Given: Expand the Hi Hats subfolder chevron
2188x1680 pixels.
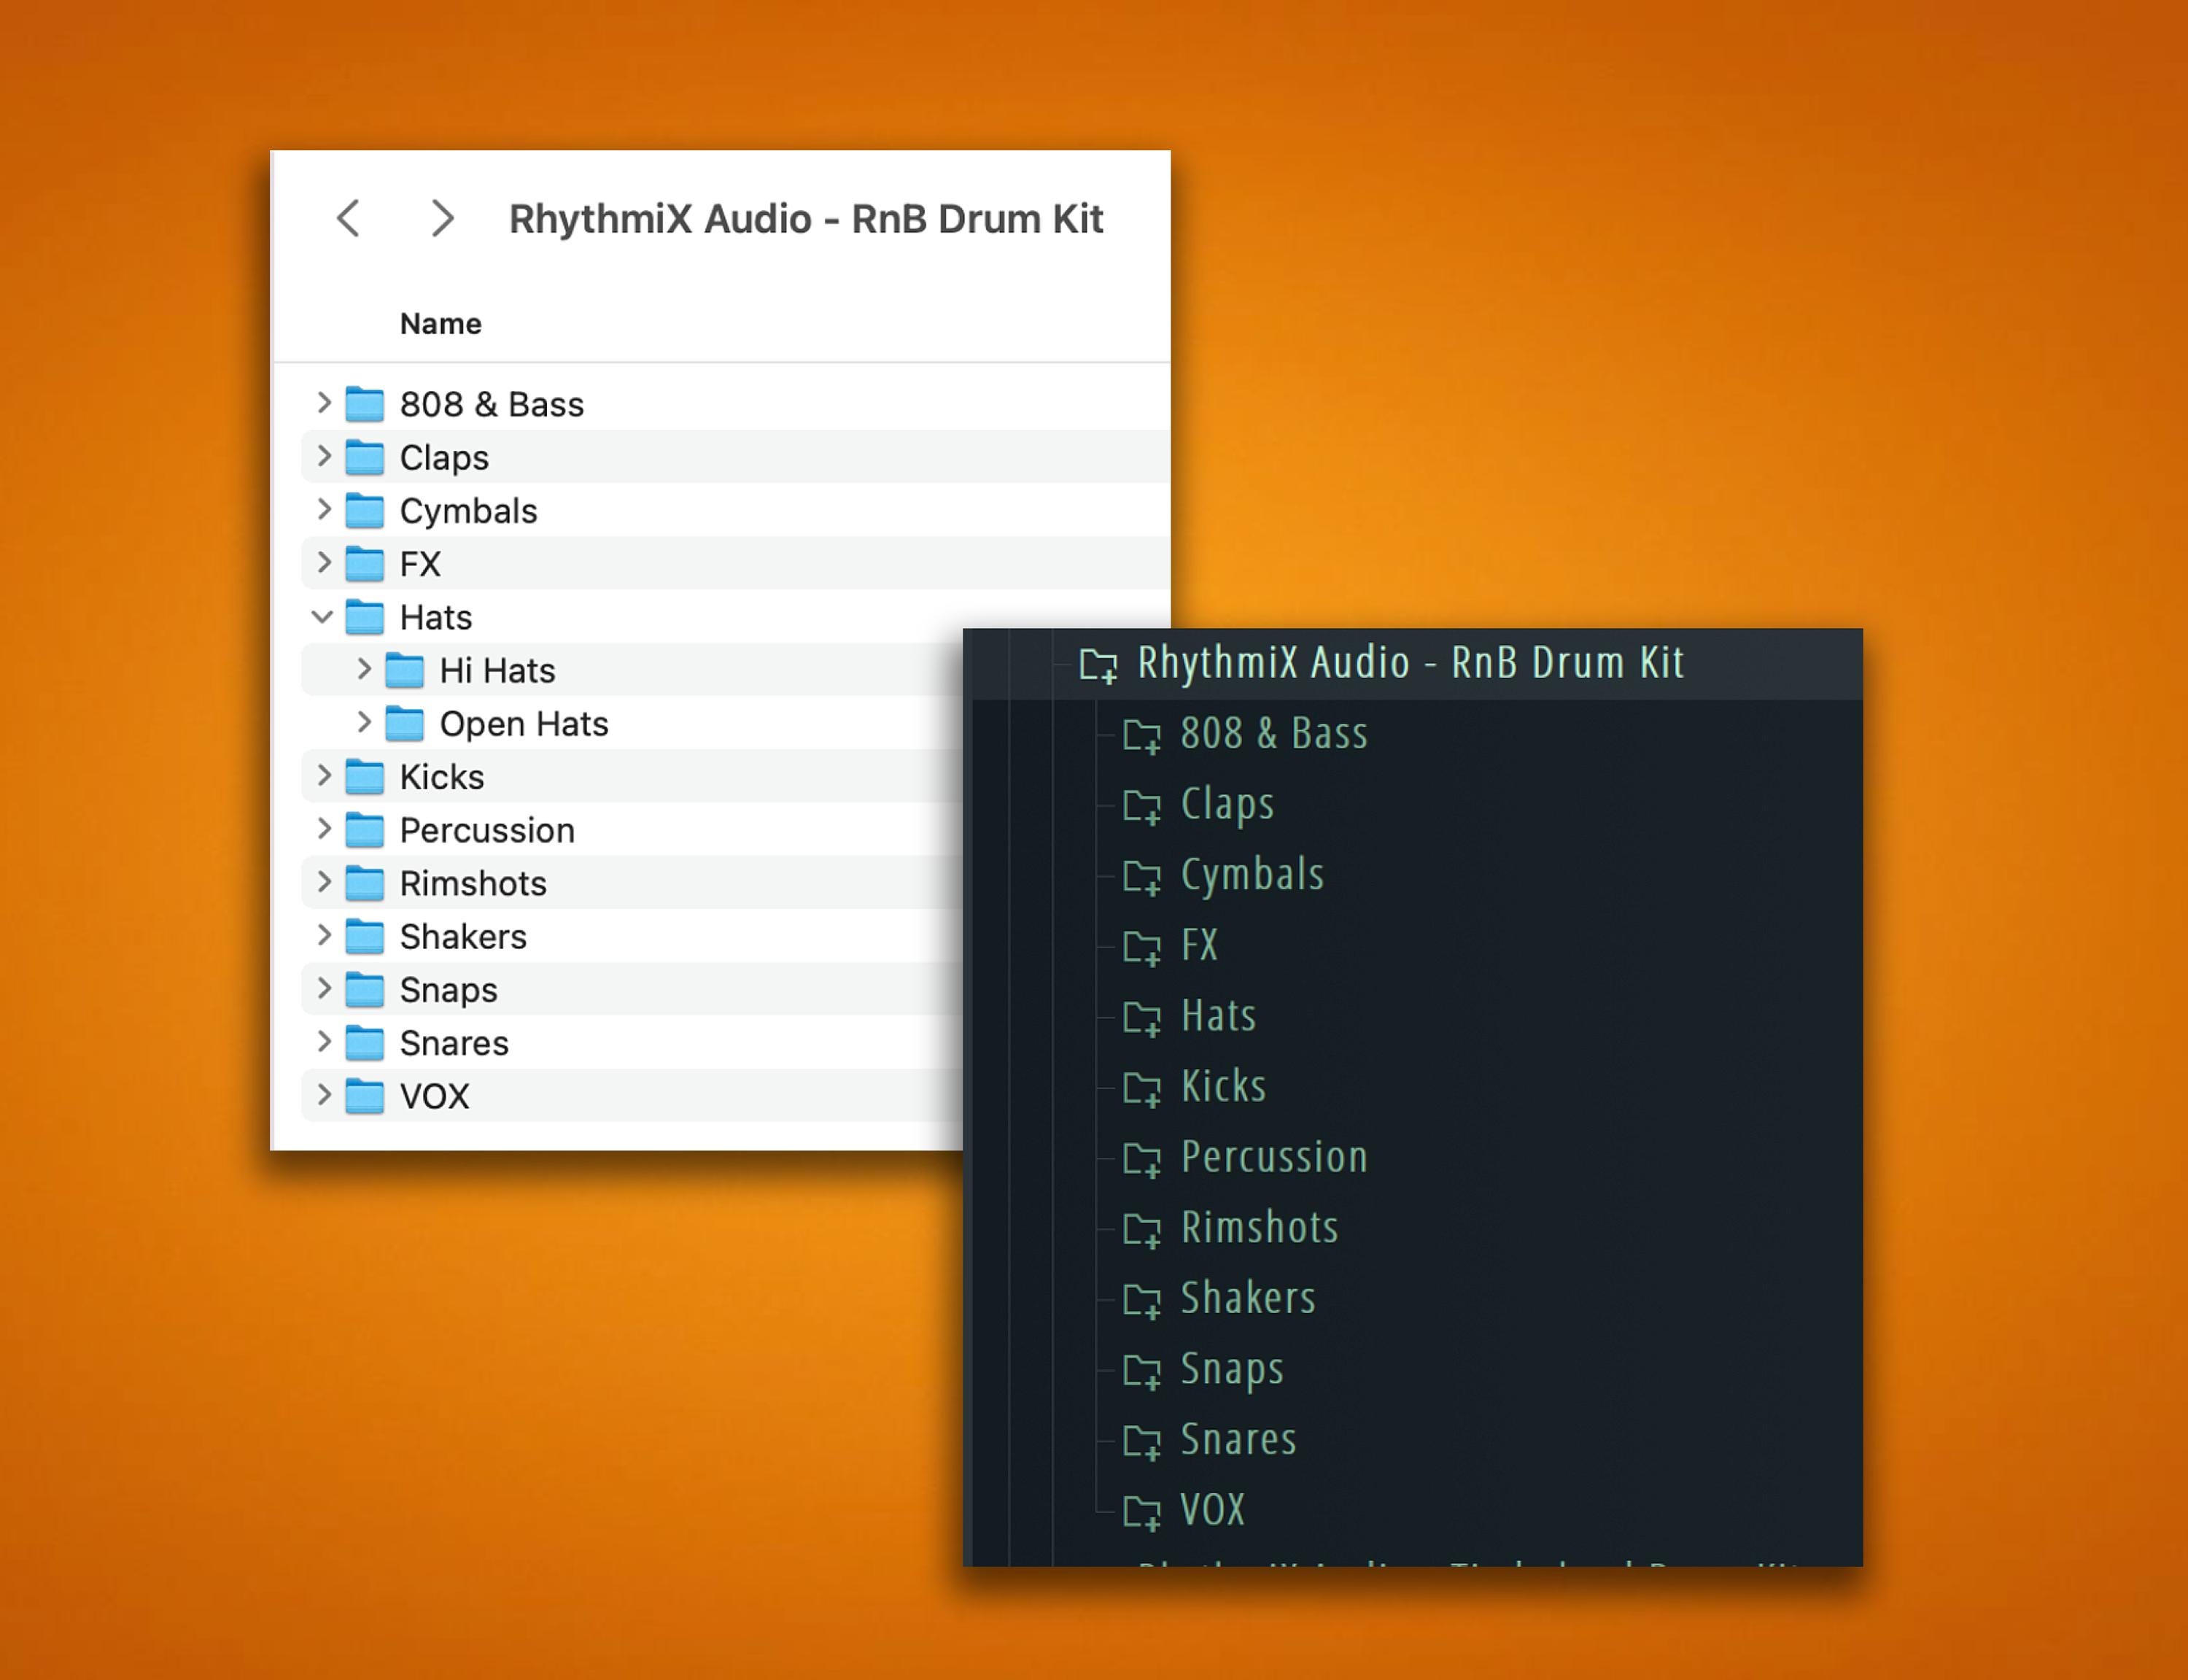Looking at the screenshot, I should pos(364,669).
